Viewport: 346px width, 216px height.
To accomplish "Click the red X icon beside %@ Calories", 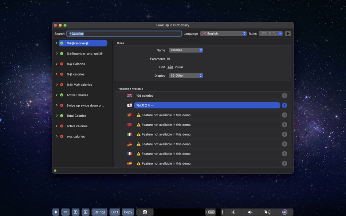I will point(62,64).
